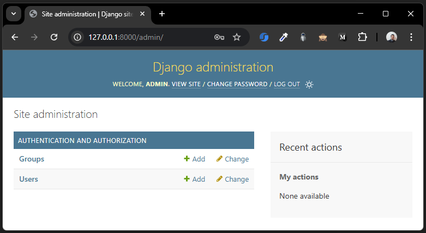Screen dimensions: 426x233
Task: Open the Medium 'M' extension
Action: tap(343, 37)
